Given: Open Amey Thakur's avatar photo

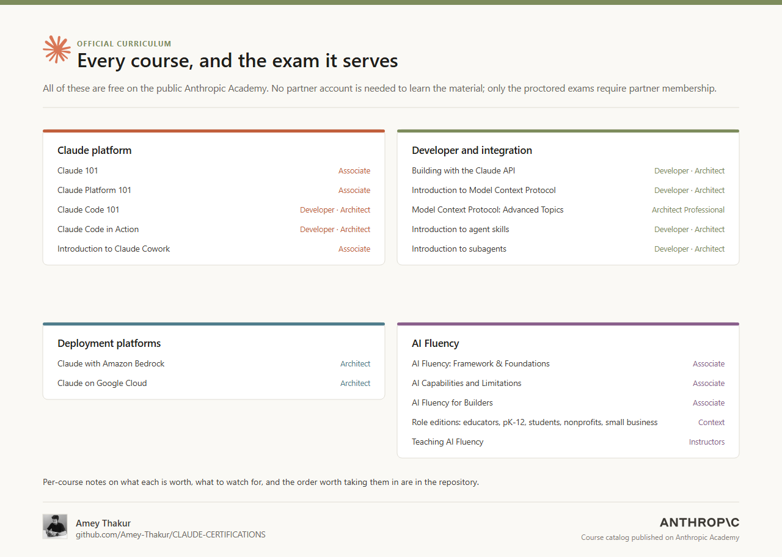Looking at the screenshot, I should click(x=54, y=526).
